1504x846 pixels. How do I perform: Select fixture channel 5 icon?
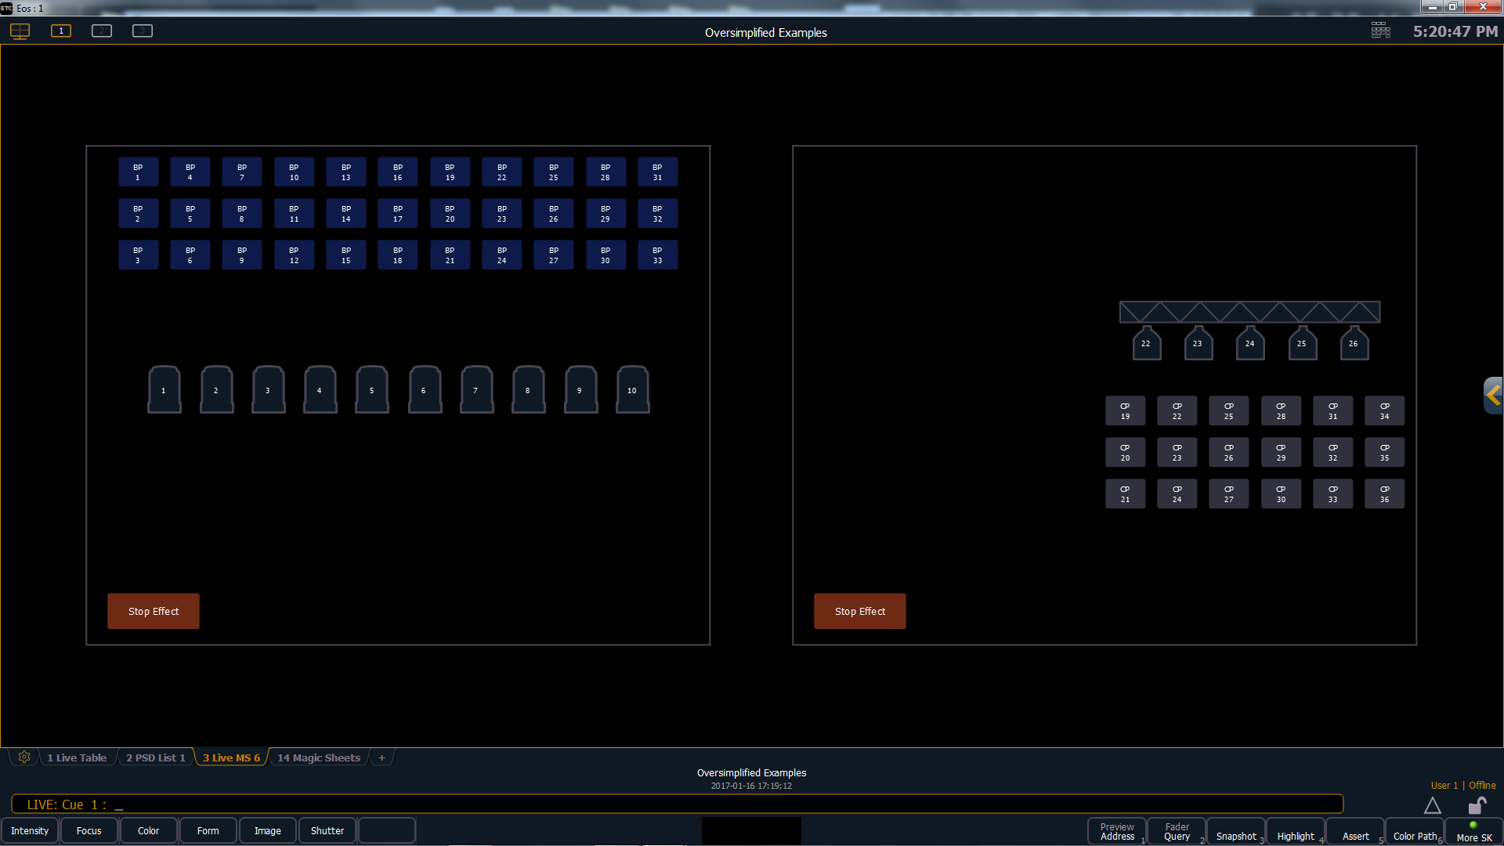(x=372, y=389)
